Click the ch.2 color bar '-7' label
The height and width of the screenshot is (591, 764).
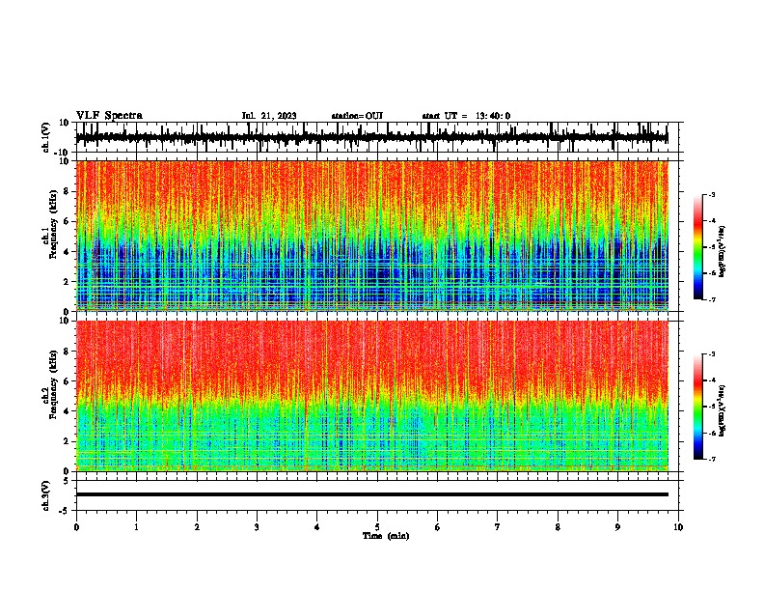(711, 459)
